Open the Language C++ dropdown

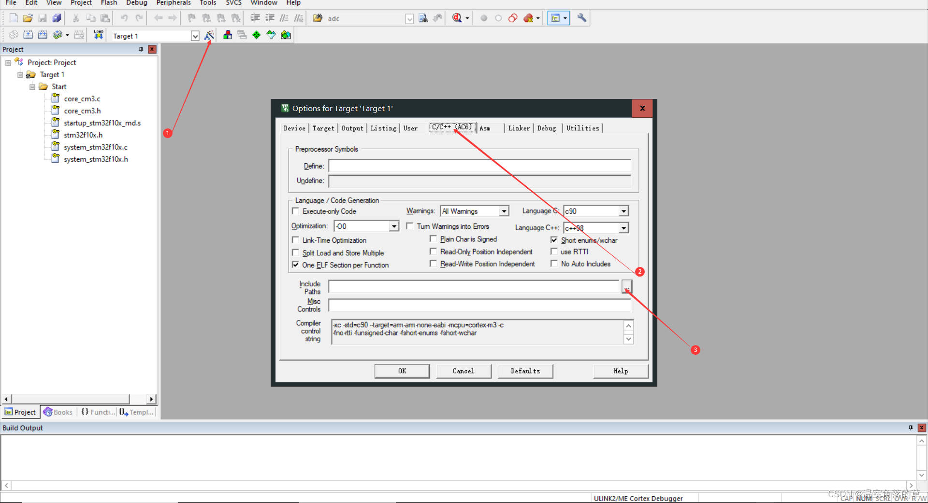coord(623,228)
